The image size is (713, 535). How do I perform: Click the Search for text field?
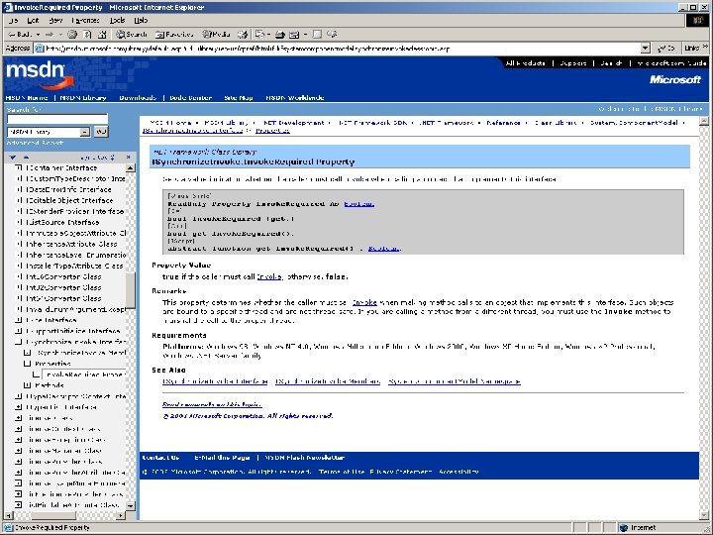57,119
